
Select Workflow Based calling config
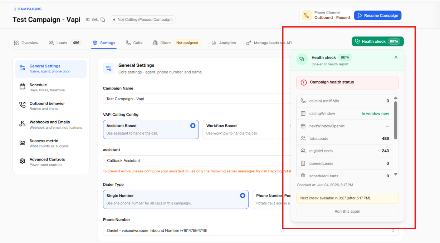pyautogui.click(x=248, y=129)
